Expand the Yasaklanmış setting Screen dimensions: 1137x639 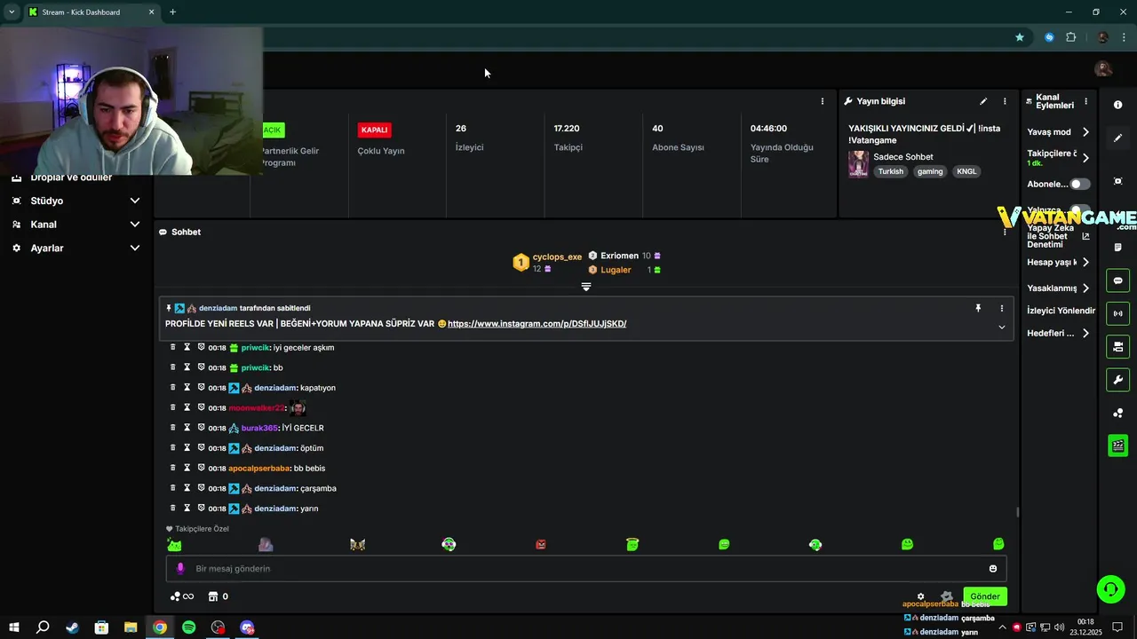(1085, 288)
